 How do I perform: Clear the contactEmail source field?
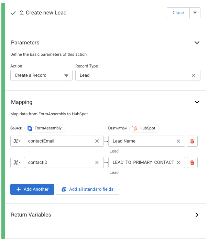coord(97,141)
